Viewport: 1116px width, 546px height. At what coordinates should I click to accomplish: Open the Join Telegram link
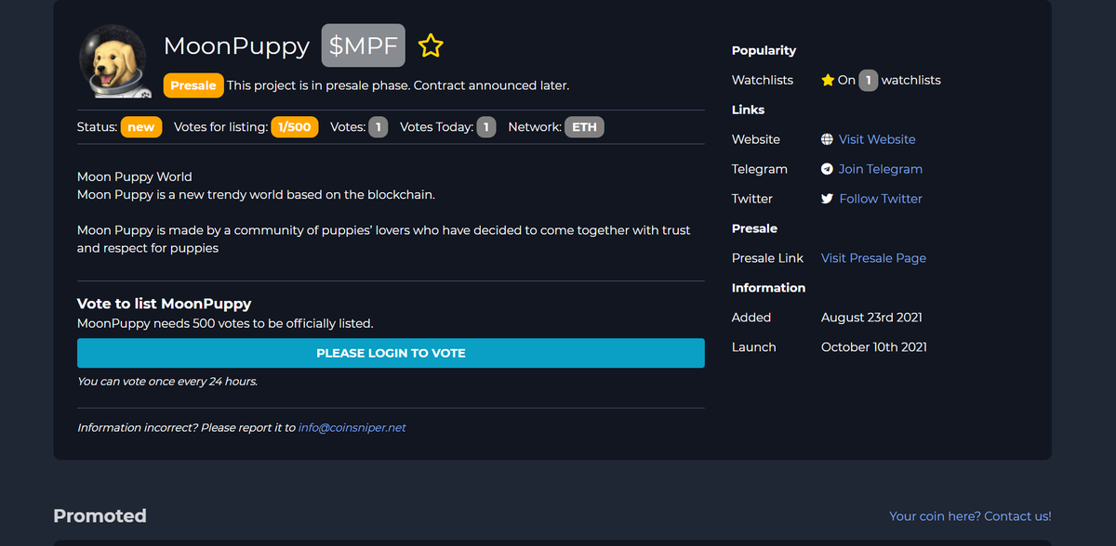click(x=881, y=169)
